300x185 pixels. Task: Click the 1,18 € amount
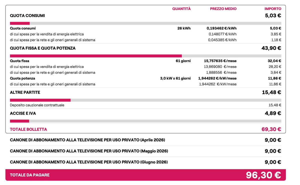click(276, 40)
